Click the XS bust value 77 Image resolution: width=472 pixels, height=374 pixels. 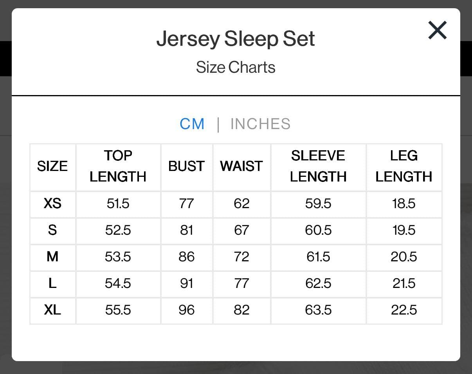point(186,203)
